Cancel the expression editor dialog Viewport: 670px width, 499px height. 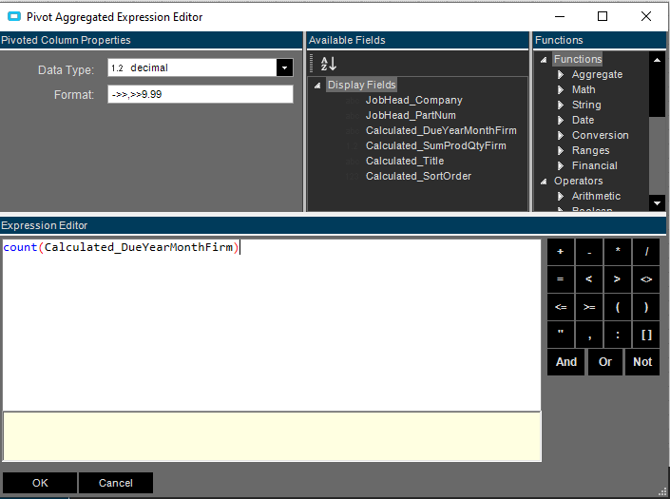click(x=115, y=483)
